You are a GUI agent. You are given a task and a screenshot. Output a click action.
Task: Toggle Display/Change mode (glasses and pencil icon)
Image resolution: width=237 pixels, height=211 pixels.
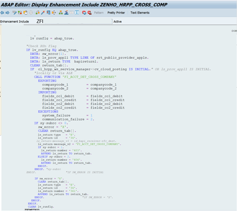coord(14,13)
